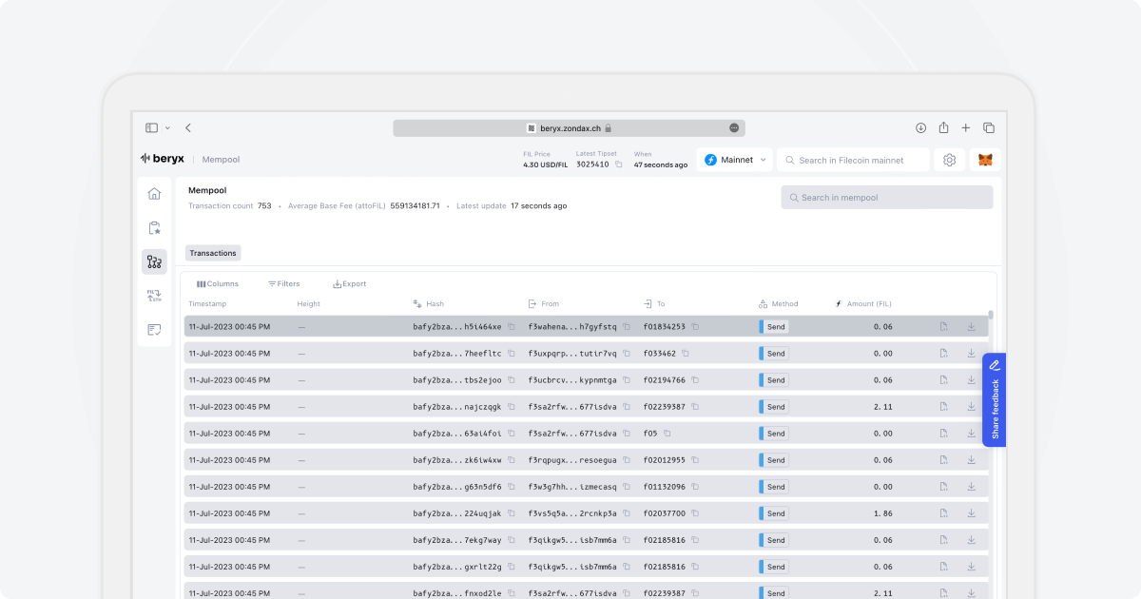Open to address f02012955
This screenshot has height=599, width=1141.
tap(665, 459)
